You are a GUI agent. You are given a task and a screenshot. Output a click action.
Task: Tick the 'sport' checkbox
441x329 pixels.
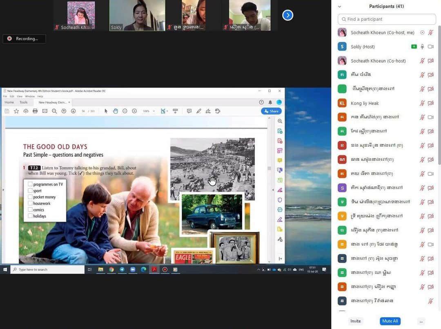click(x=30, y=191)
